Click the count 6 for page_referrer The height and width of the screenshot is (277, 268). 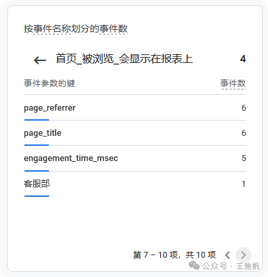tap(244, 108)
